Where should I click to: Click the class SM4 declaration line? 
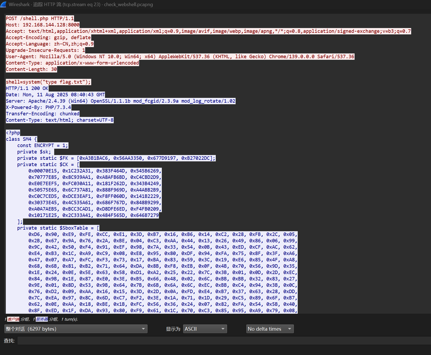pyautogui.click(x=21, y=139)
